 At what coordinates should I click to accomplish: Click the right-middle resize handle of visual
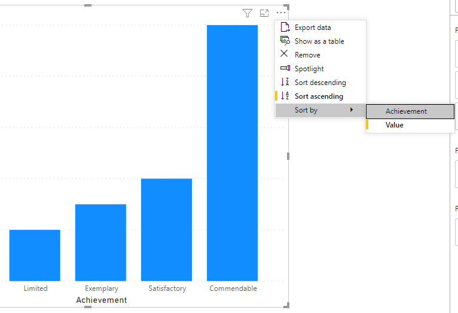click(x=288, y=156)
